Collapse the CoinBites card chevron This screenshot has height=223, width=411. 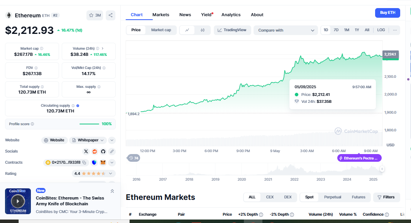112,191
